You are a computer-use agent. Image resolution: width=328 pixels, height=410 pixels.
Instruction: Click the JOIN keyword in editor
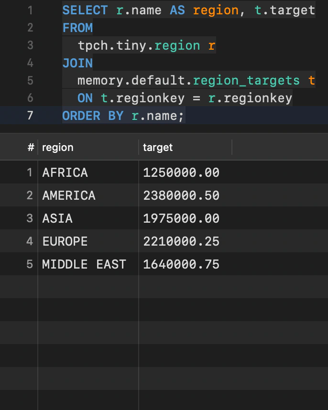point(77,63)
